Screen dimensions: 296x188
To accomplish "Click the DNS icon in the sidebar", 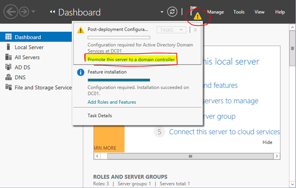I will click(9, 77).
